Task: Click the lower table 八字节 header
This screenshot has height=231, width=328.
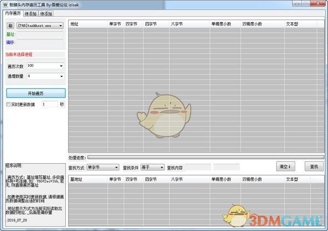Action: [189, 180]
